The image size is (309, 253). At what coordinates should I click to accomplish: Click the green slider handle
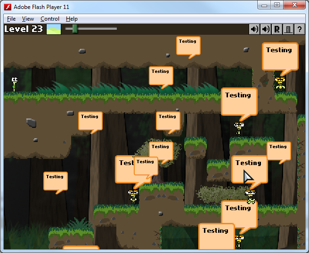click(x=74, y=29)
